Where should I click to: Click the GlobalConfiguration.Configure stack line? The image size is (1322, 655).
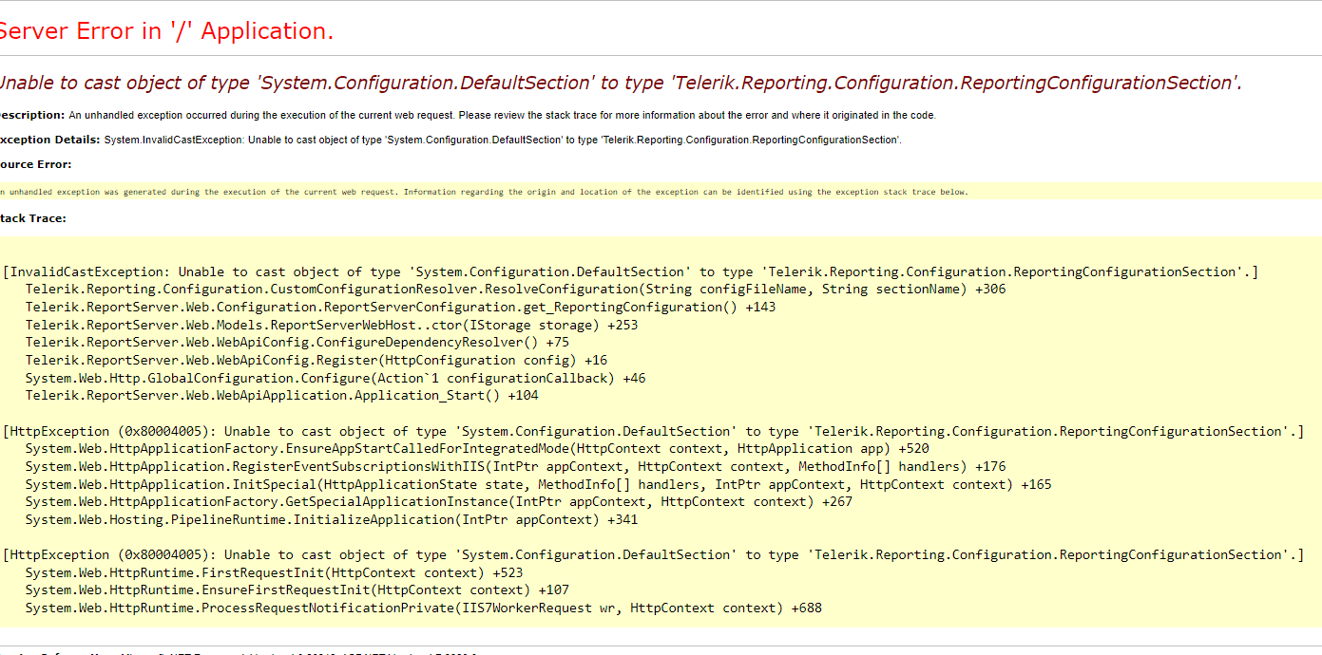(335, 378)
